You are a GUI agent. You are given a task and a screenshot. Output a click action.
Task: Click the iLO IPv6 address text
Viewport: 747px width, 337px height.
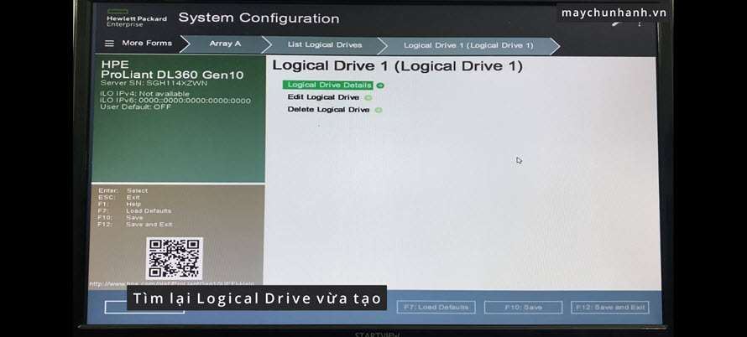tap(175, 101)
